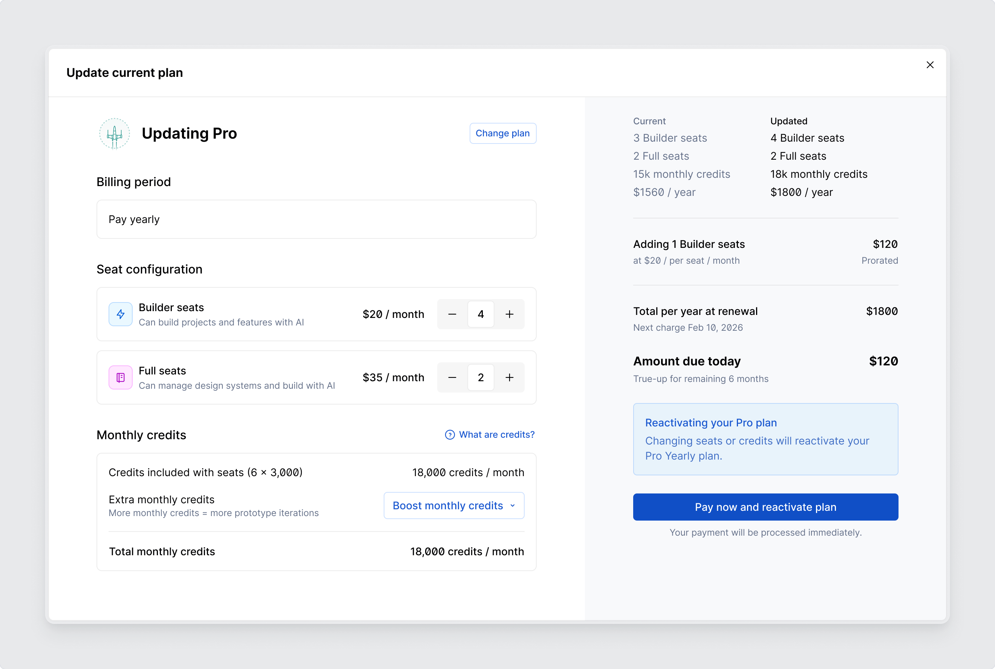Increase Full seats with plus button
995x669 pixels.
[x=509, y=377]
